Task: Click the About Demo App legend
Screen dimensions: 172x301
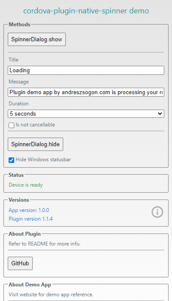Action: pos(30,285)
